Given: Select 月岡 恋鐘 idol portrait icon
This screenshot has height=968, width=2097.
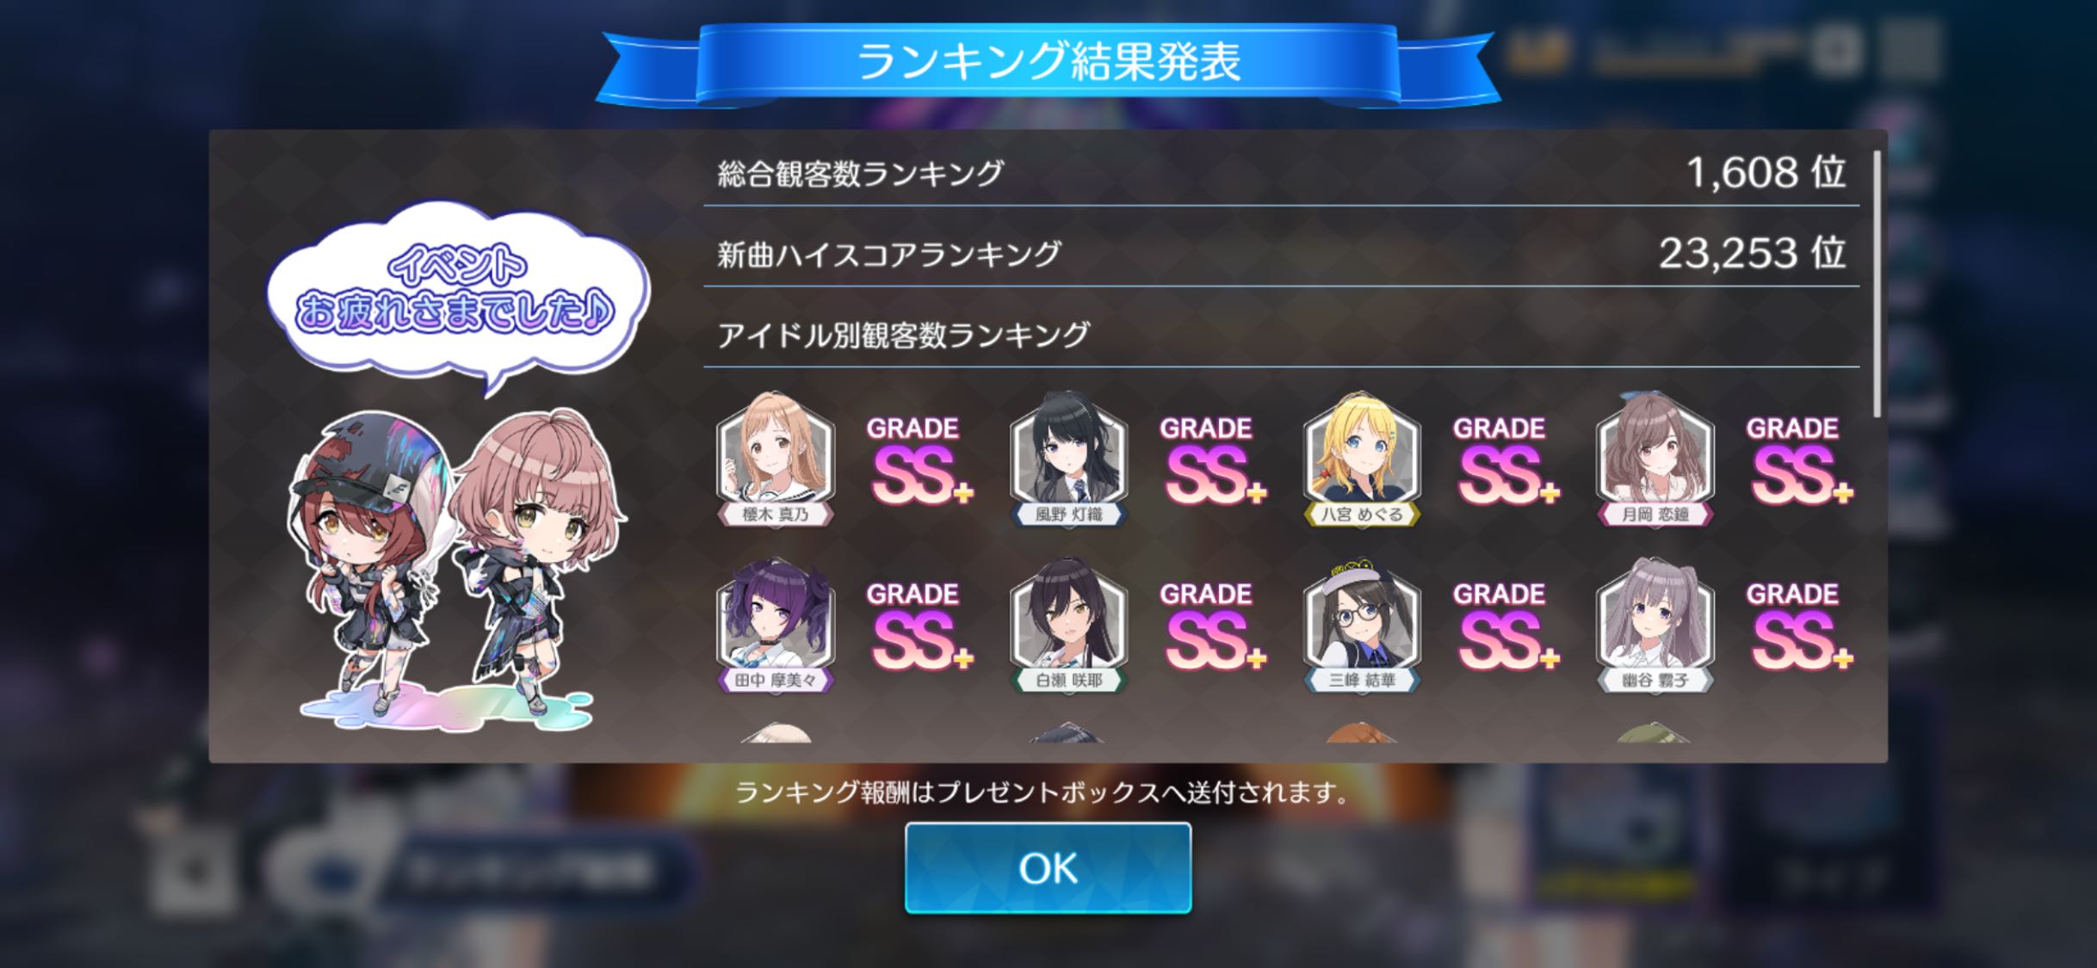Looking at the screenshot, I should point(1655,459).
